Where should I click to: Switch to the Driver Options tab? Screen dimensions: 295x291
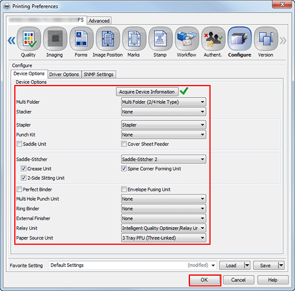64,74
